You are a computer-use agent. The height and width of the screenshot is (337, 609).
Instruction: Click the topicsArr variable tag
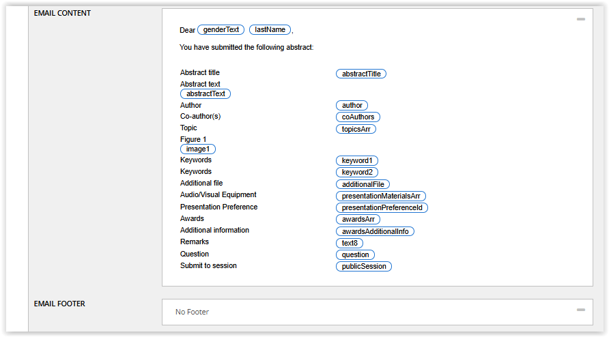pos(356,128)
